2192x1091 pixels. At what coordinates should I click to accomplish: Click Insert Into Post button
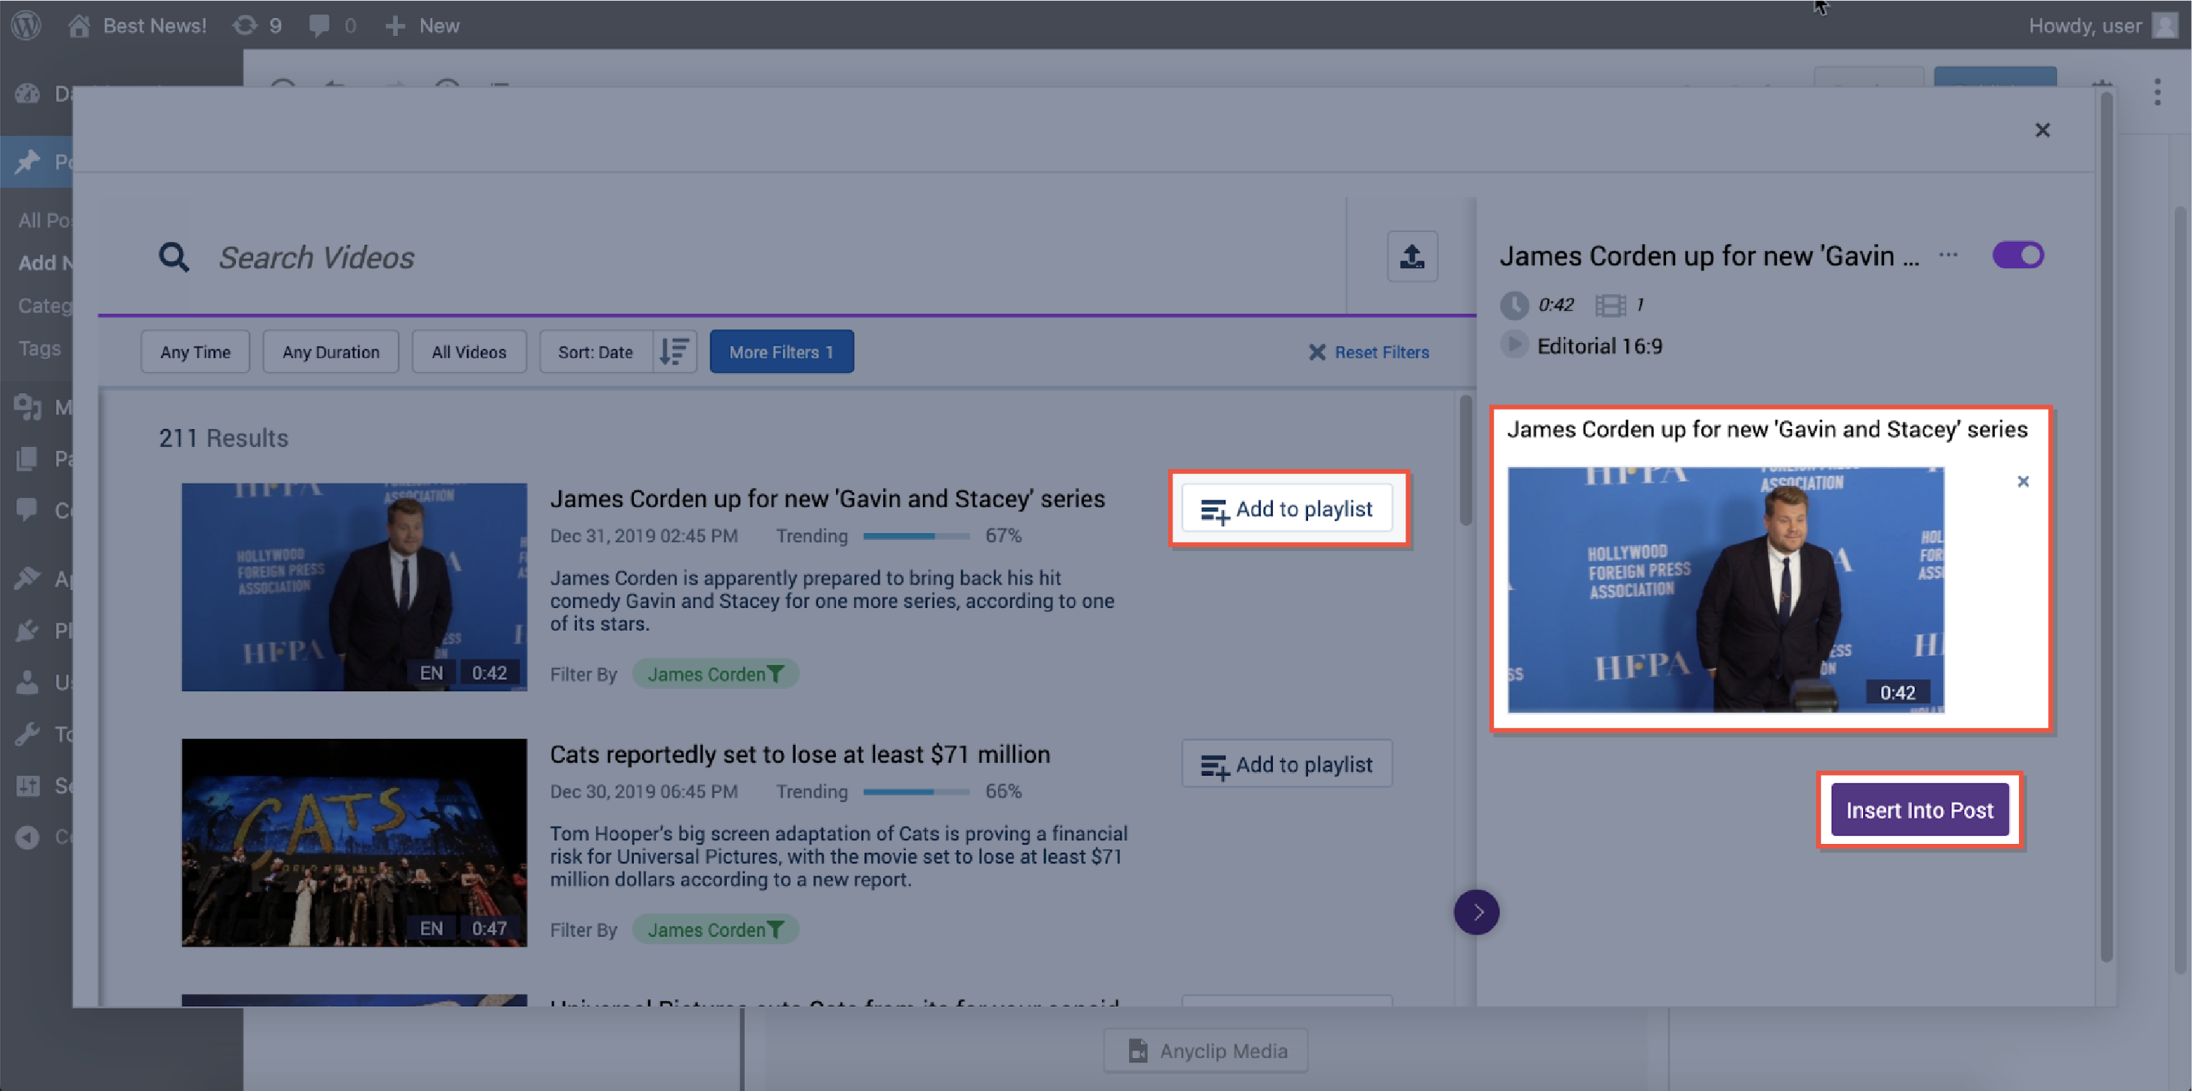tap(1919, 809)
